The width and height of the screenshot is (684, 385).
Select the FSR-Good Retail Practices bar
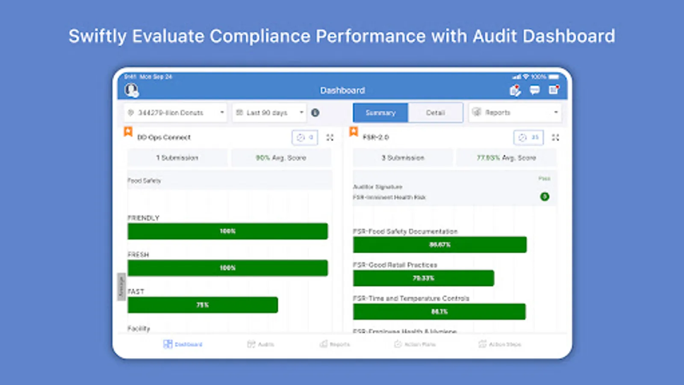pyautogui.click(x=424, y=278)
